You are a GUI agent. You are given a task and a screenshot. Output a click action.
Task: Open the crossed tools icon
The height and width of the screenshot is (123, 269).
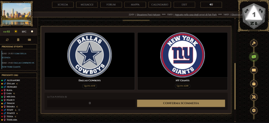tap(254, 97)
